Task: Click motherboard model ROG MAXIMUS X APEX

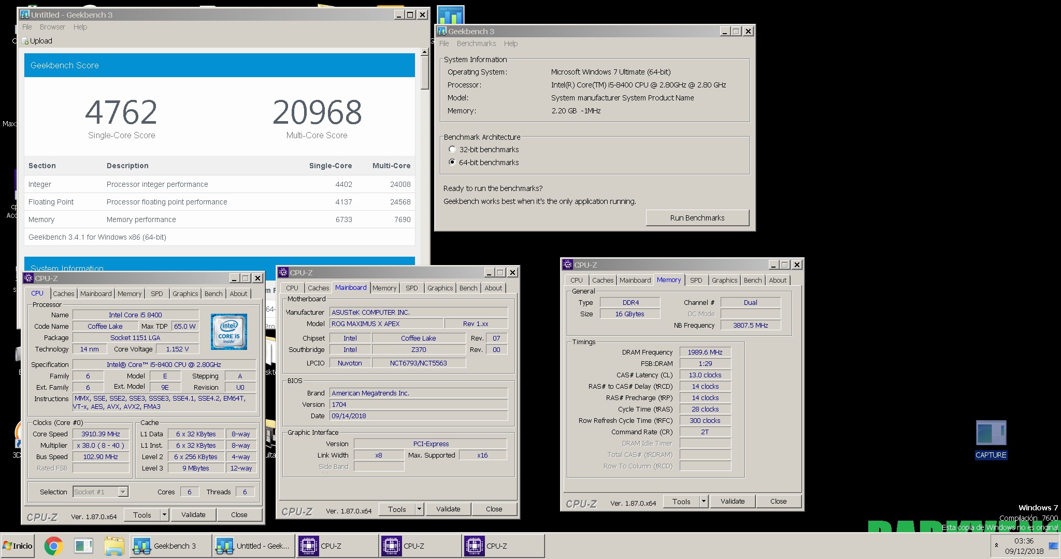Action: (386, 323)
